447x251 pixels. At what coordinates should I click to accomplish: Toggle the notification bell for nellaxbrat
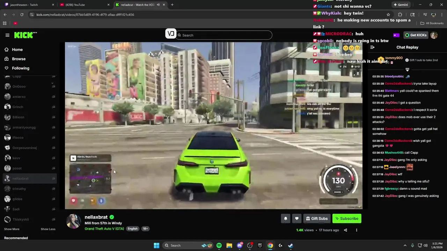(x=286, y=219)
